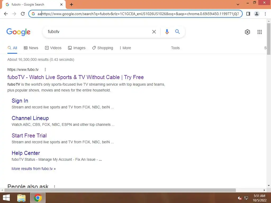Click the Google icon in address bar
271x203 pixels.
click(x=33, y=14)
